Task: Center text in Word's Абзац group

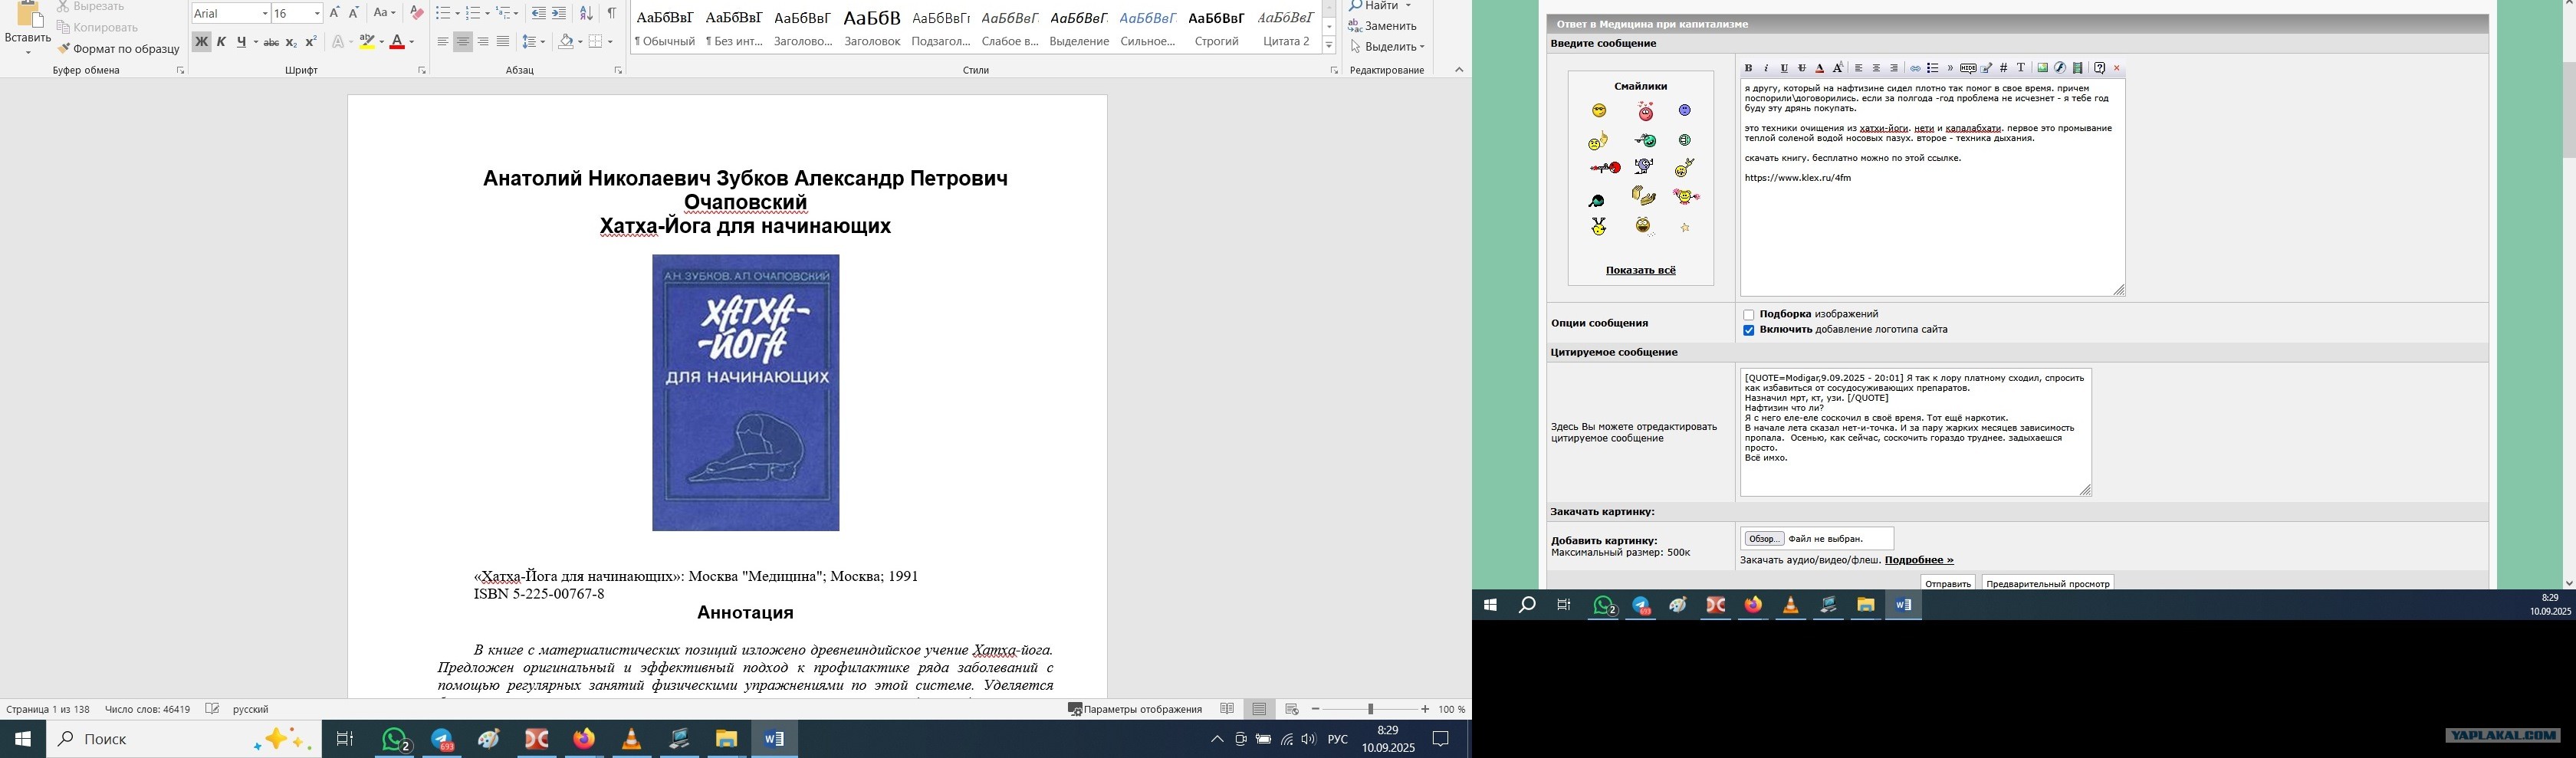Action: point(463,42)
